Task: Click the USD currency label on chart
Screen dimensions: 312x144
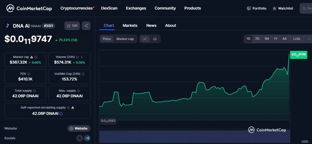Action: pos(305,142)
